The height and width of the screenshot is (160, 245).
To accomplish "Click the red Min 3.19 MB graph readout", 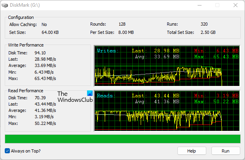I will tap(217, 96).
